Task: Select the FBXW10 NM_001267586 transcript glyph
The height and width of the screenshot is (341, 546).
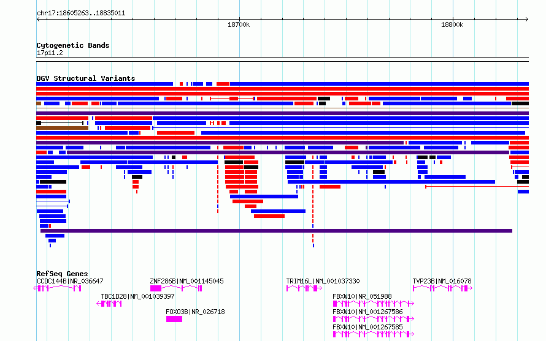Action: click(x=373, y=319)
